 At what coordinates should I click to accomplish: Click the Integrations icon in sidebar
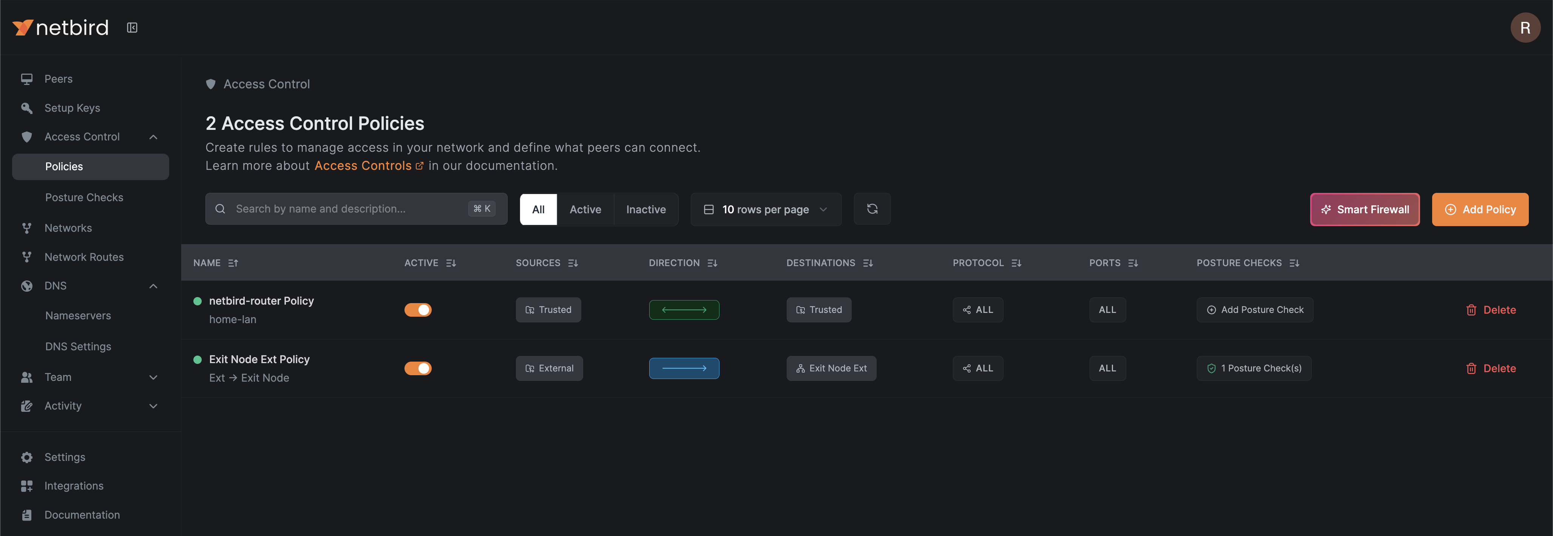(26, 486)
